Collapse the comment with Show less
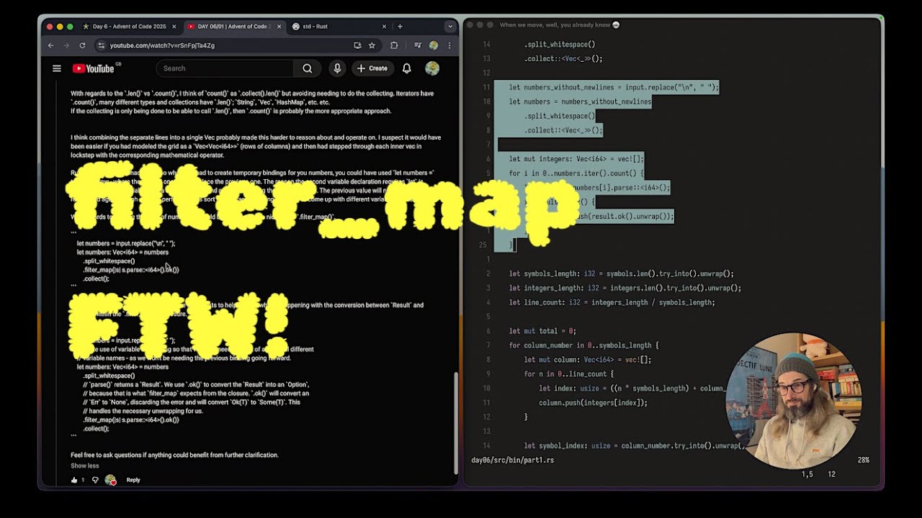 tap(84, 465)
